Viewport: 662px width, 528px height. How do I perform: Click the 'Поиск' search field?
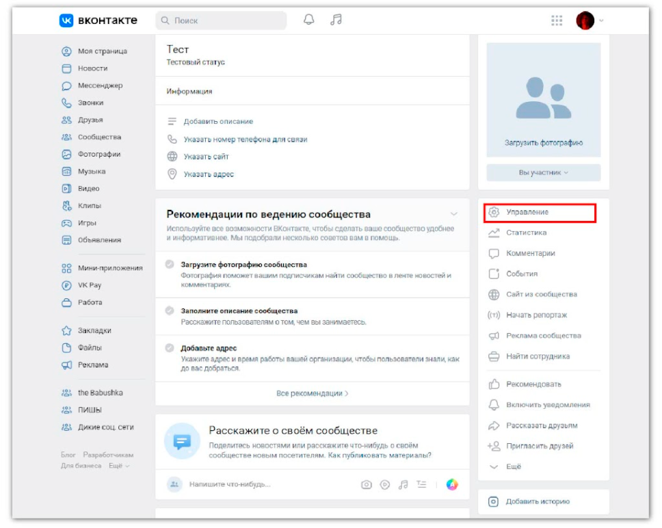[221, 21]
